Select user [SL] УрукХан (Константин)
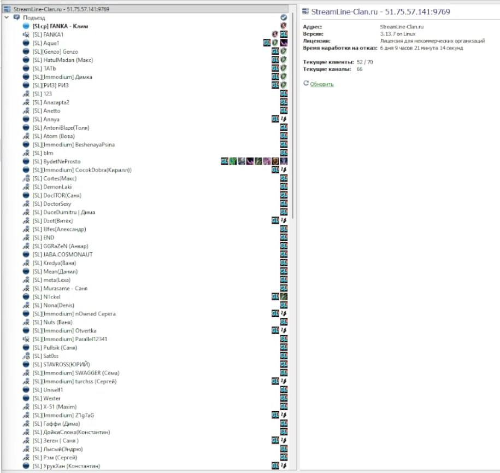 [66, 466]
